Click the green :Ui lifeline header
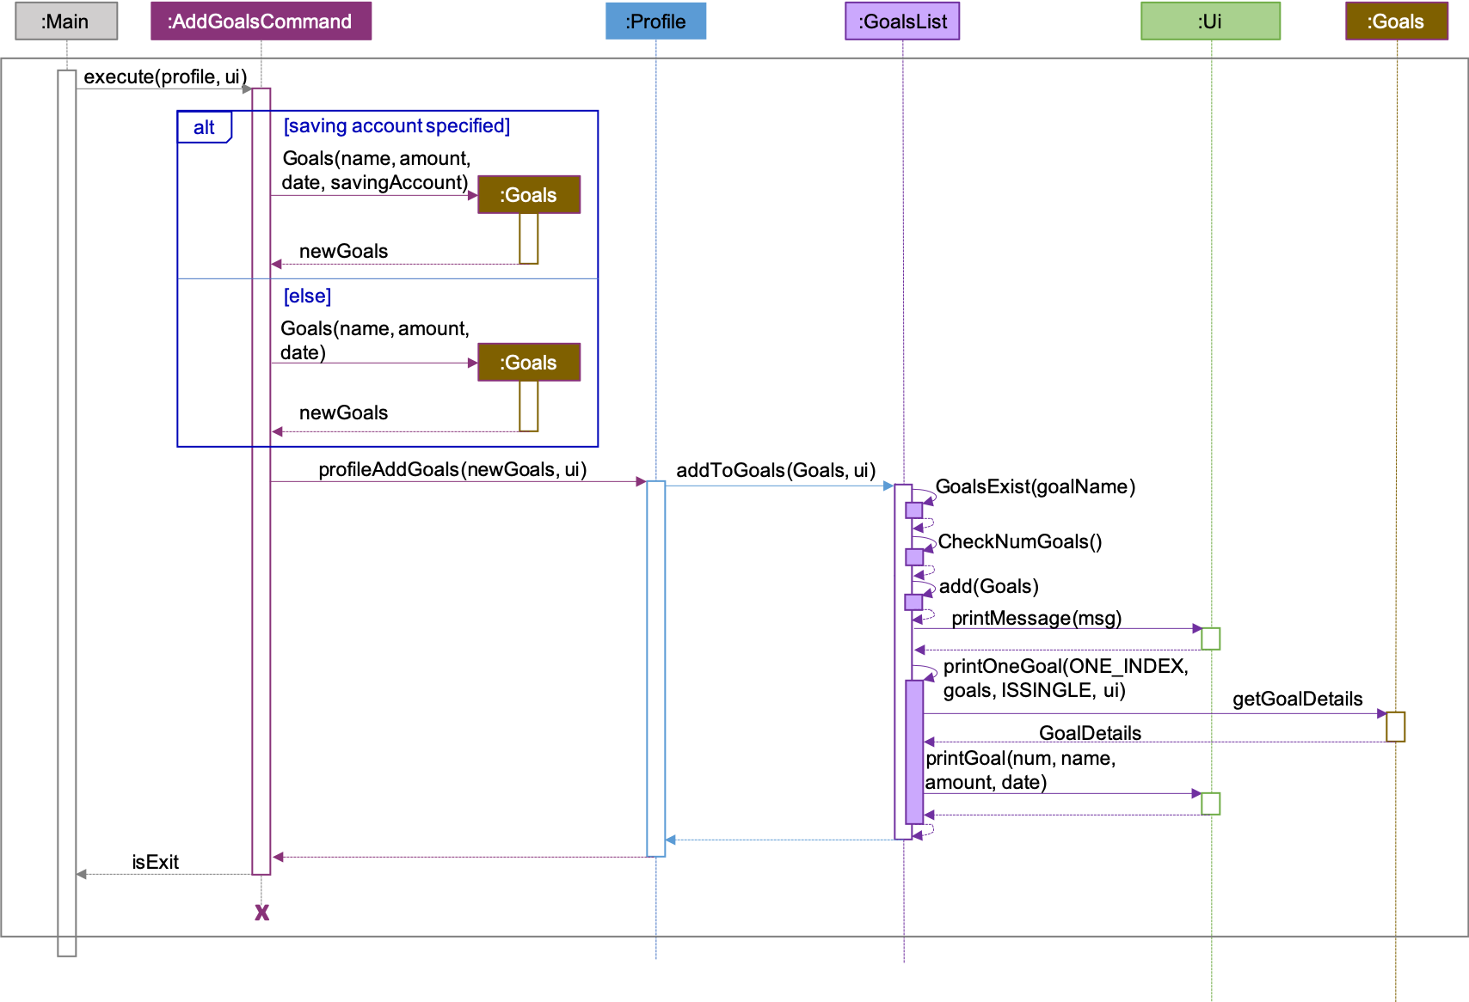 pos(1210,21)
